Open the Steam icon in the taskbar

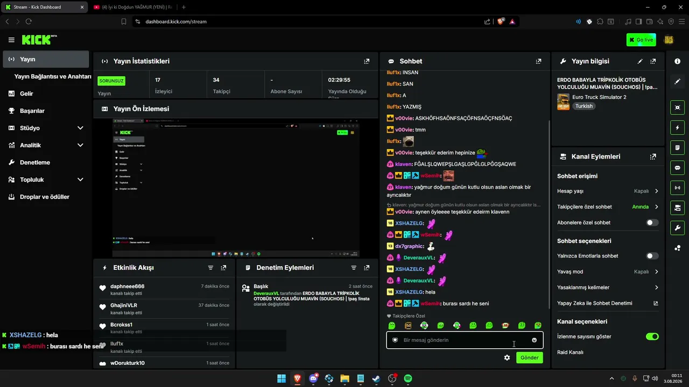pyautogui.click(x=376, y=378)
